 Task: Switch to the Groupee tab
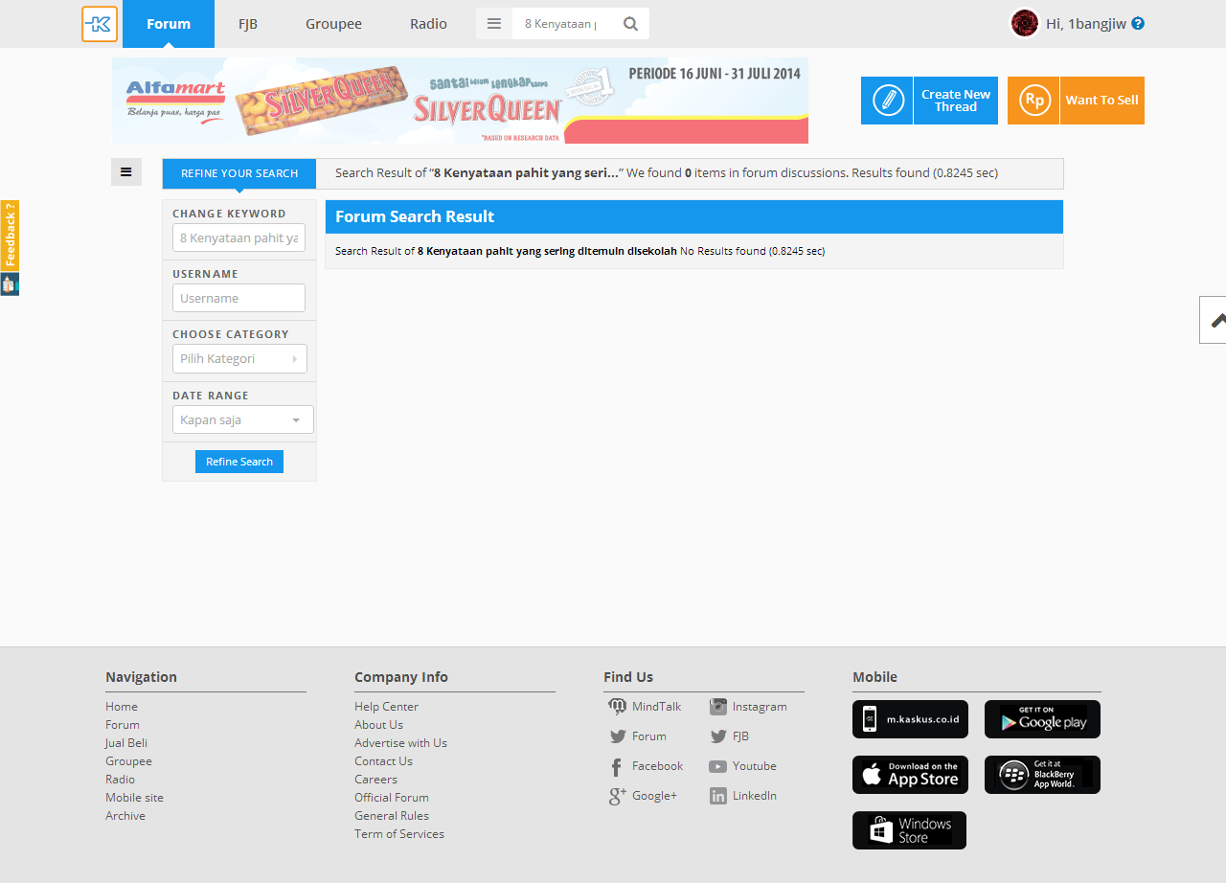point(333,24)
